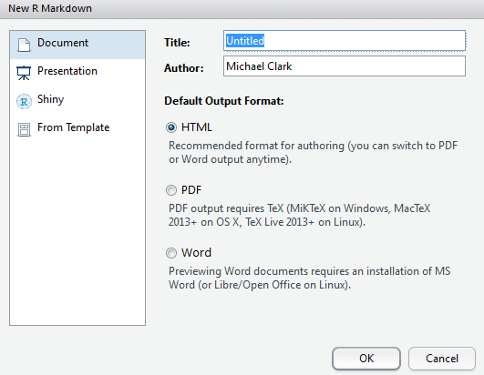Screen dimensions: 484x375
Task: Choose the Document list entry
Action: click(x=77, y=45)
